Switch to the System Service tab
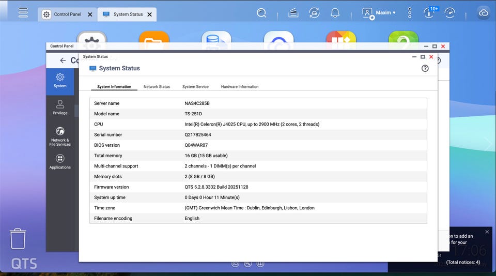 pyautogui.click(x=195, y=87)
